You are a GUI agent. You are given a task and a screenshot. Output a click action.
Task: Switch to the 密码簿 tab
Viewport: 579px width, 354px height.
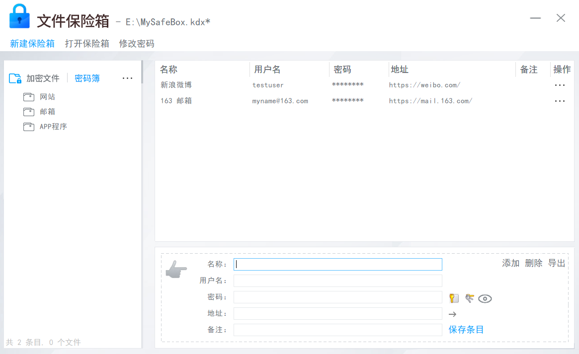click(x=87, y=78)
